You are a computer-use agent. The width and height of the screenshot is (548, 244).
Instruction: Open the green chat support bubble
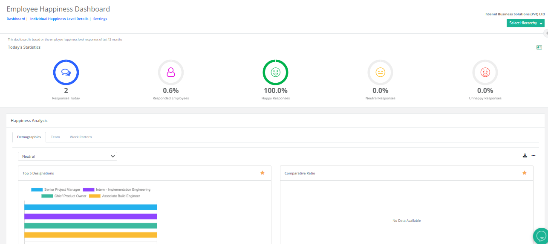point(541,235)
